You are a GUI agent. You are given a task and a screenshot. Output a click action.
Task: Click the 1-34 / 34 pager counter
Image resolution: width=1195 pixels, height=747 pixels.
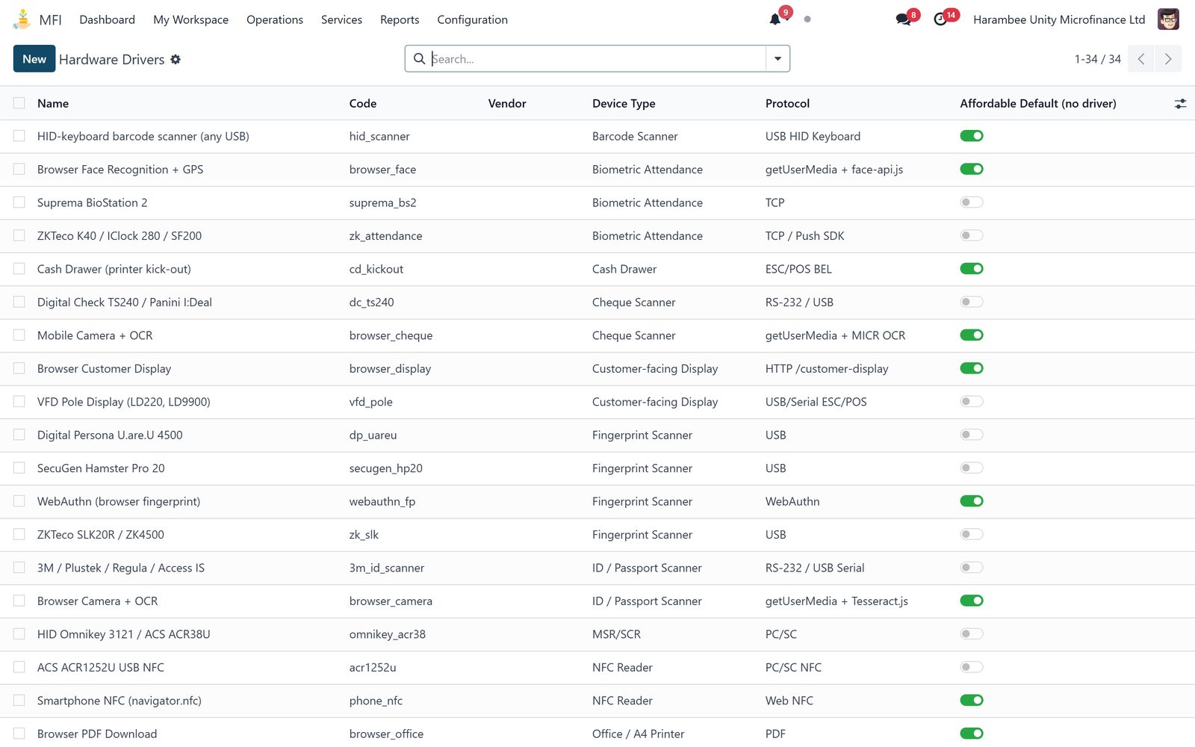point(1098,59)
